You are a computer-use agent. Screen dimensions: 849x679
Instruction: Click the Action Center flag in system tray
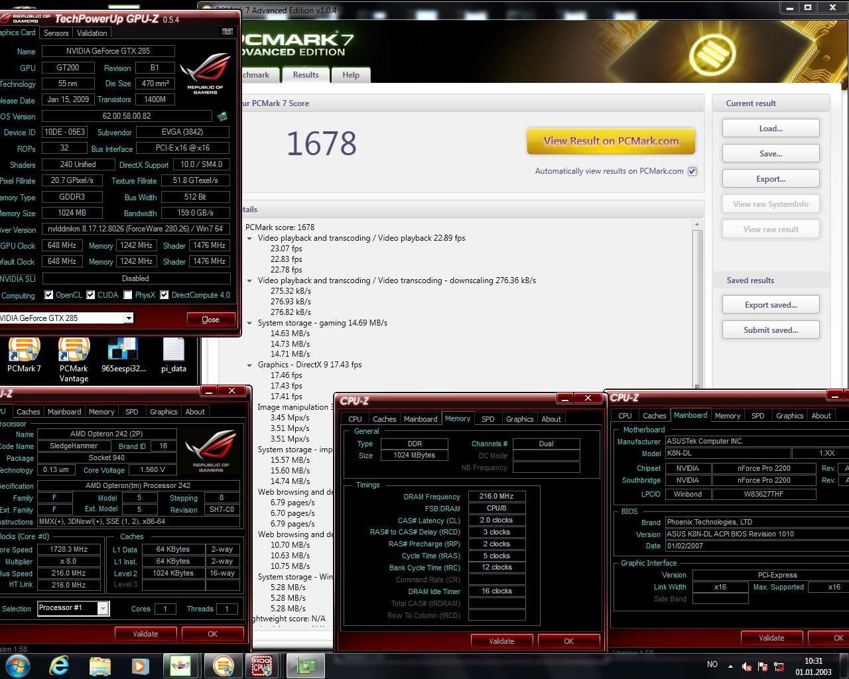point(763,666)
